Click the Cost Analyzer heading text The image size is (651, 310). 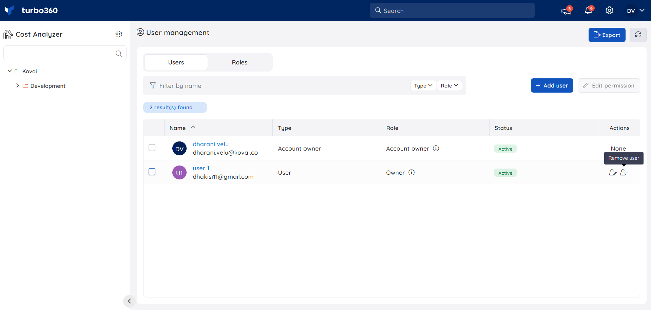[39, 34]
